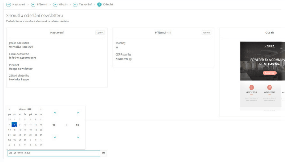This screenshot has height=162, width=285.
Task: Click the Obsah step checkmark icon
Action: tap(55, 5)
